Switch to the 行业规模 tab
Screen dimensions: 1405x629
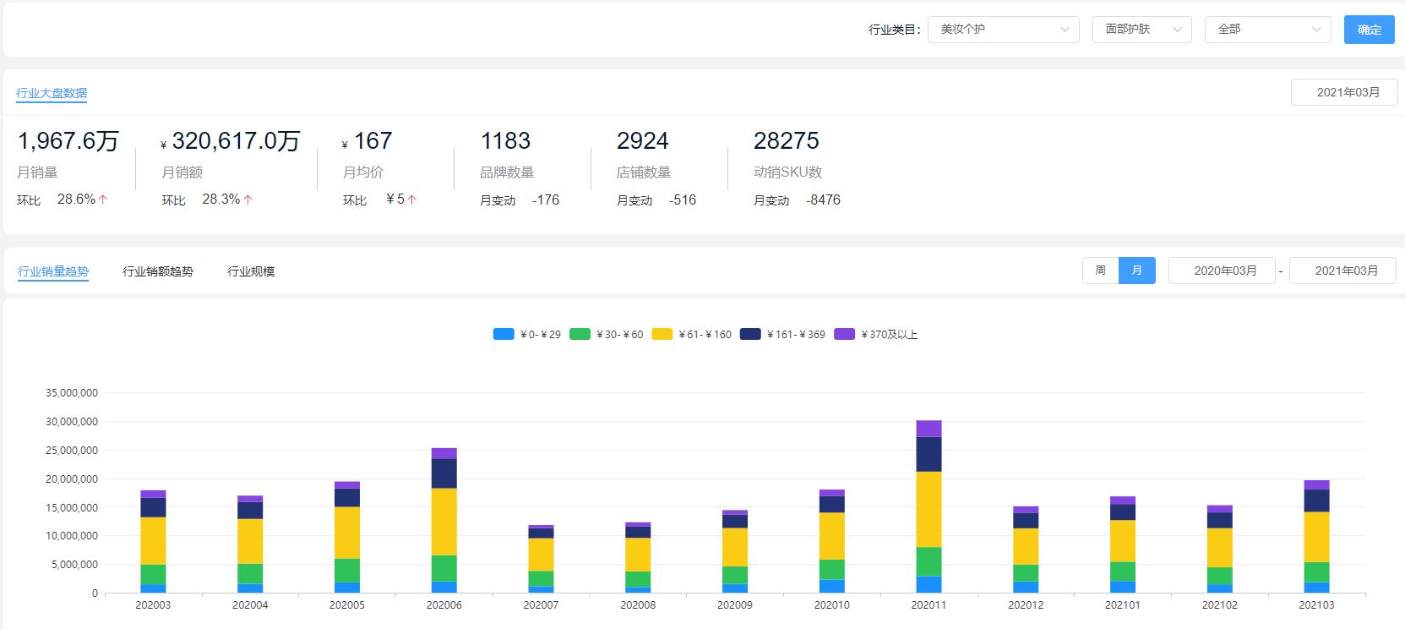[x=251, y=271]
